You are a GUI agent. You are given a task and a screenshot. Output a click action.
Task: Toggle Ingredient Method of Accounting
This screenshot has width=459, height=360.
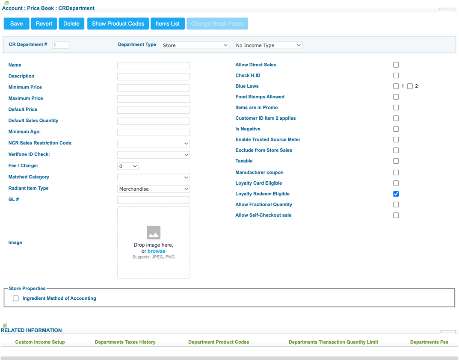coord(16,298)
